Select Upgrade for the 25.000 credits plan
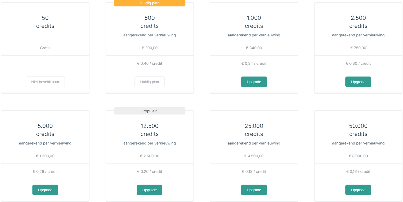This screenshot has height=202, width=403. [254, 190]
